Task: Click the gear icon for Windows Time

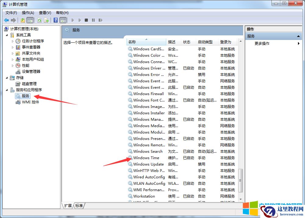Action: [130, 158]
